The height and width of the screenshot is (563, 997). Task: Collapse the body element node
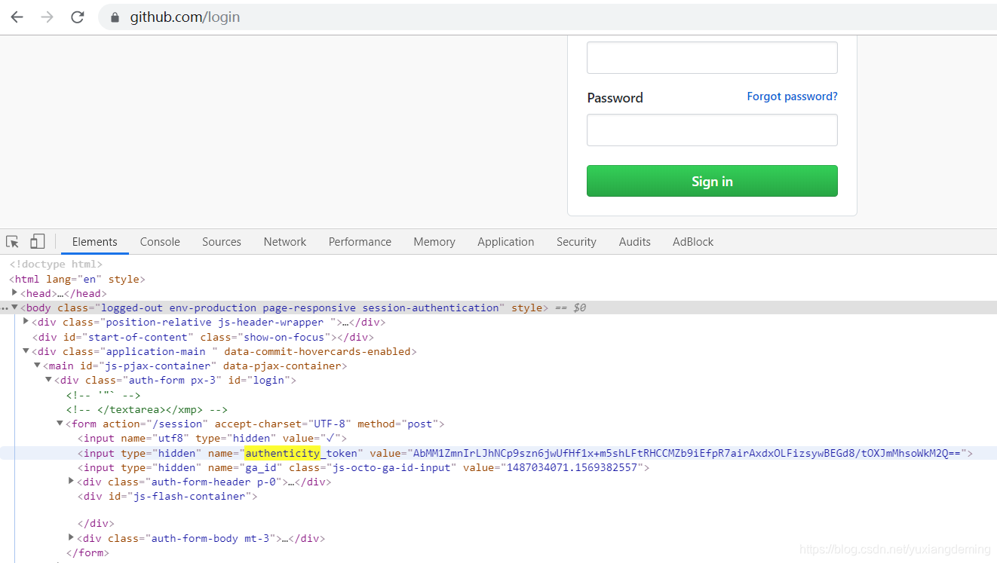15,308
